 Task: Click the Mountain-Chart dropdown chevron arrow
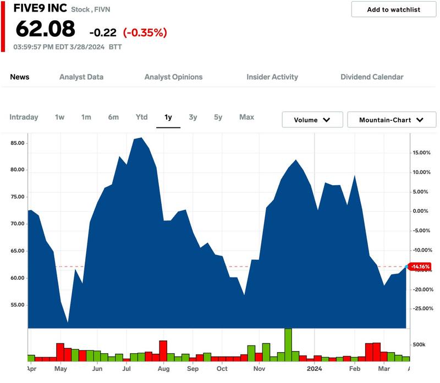420,120
